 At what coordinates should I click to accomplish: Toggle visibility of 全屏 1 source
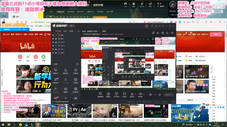(x=53, y=53)
